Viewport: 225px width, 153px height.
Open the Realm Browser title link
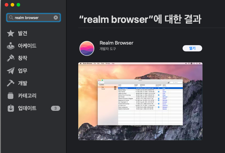[x=117, y=43]
